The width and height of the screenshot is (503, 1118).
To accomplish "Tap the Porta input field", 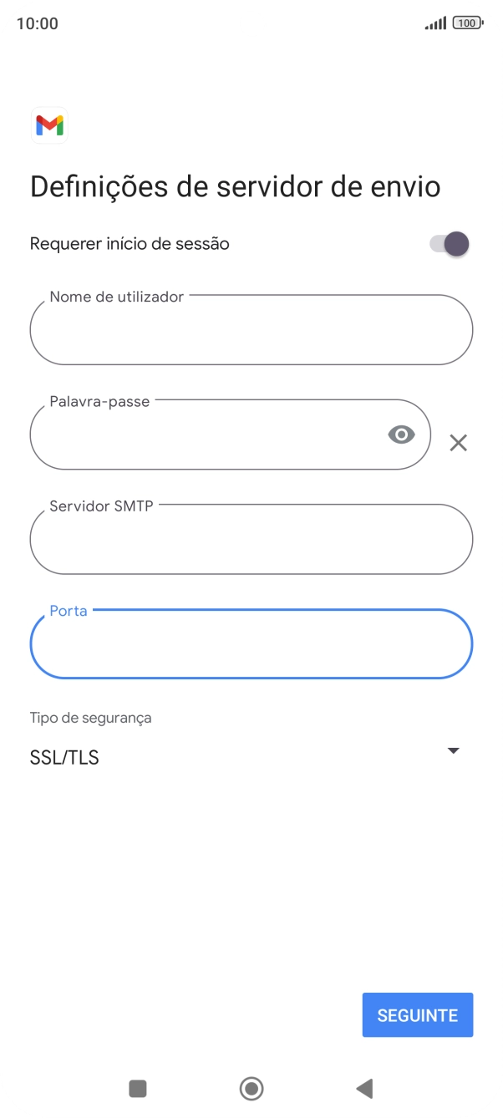I will (251, 644).
